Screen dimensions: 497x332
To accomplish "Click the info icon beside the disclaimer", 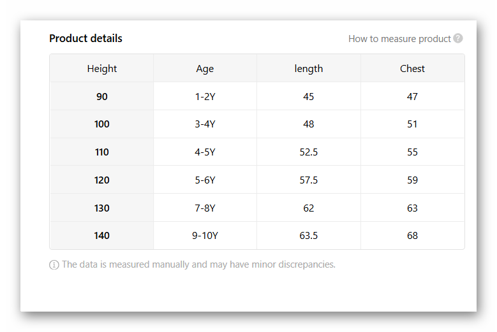I will coord(54,265).
